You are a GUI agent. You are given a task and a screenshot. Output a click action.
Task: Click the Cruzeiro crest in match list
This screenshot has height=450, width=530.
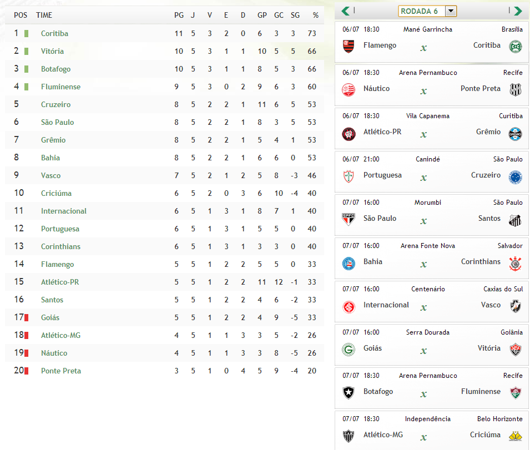[516, 176]
